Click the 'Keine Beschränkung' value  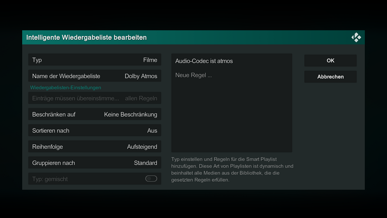pos(131,114)
